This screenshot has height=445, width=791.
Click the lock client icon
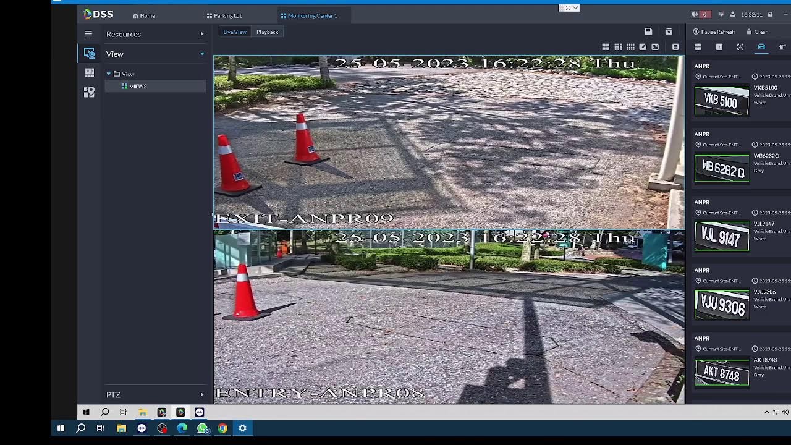pyautogui.click(x=770, y=14)
